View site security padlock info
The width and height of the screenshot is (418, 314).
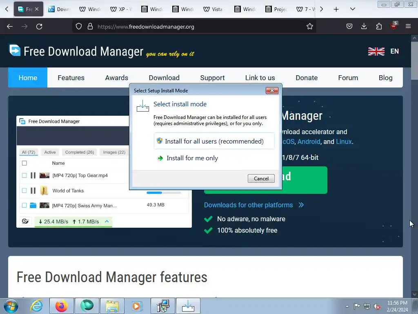click(x=90, y=27)
